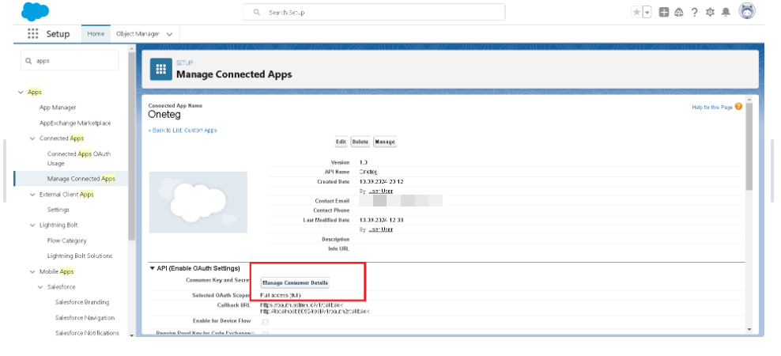Open the Setup gear icon
The height and width of the screenshot is (356, 781).
point(710,12)
